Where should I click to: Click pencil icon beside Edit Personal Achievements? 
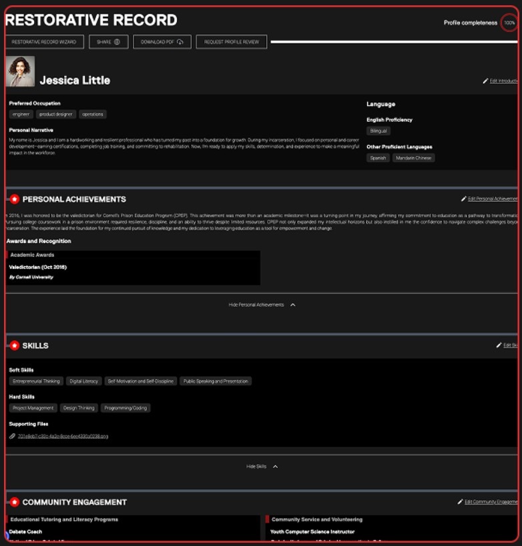click(x=463, y=199)
